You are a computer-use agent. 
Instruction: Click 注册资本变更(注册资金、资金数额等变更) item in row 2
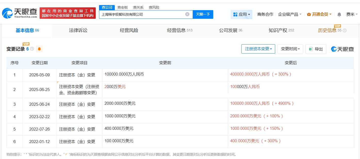coord(79,90)
